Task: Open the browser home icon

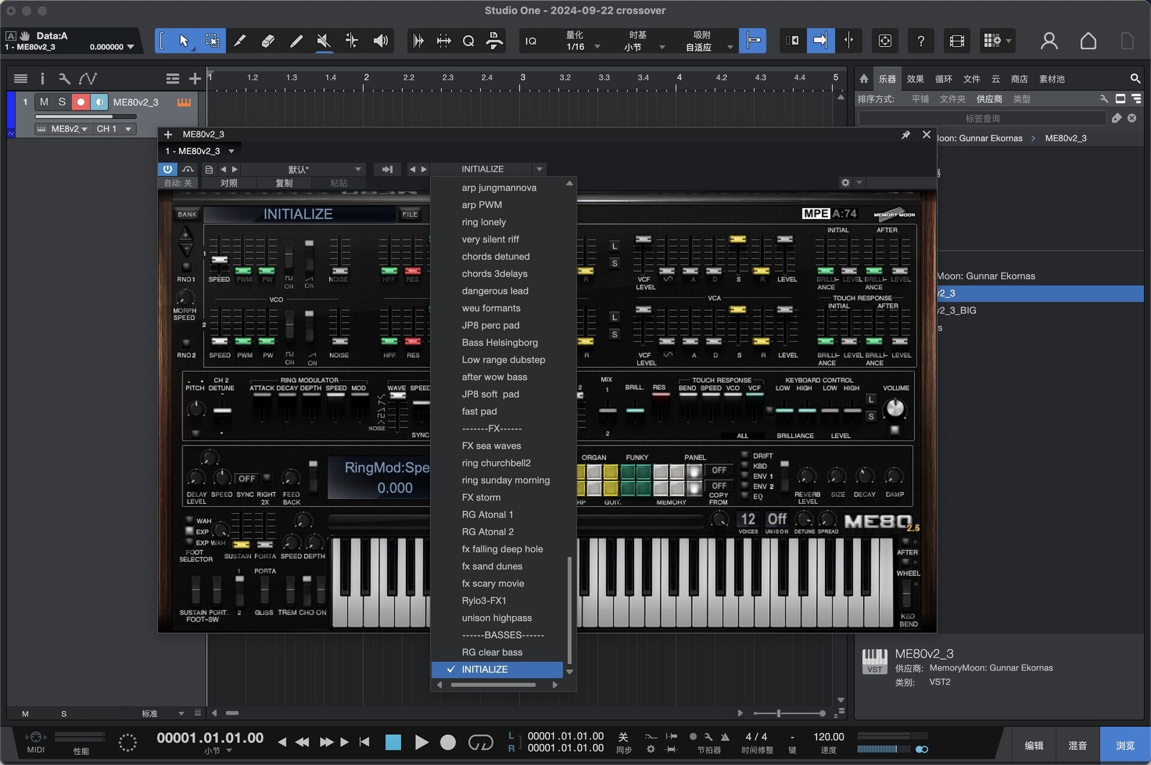Action: [x=864, y=79]
